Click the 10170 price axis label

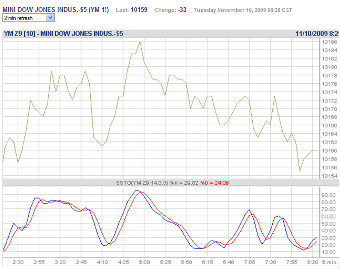pos(330,109)
